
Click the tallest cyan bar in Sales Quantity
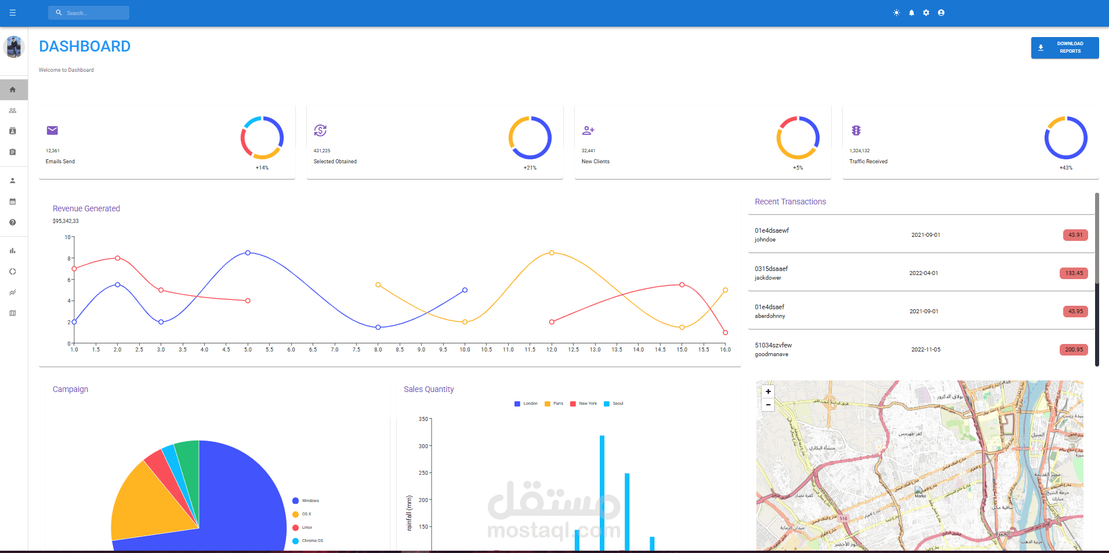pyautogui.click(x=602, y=492)
